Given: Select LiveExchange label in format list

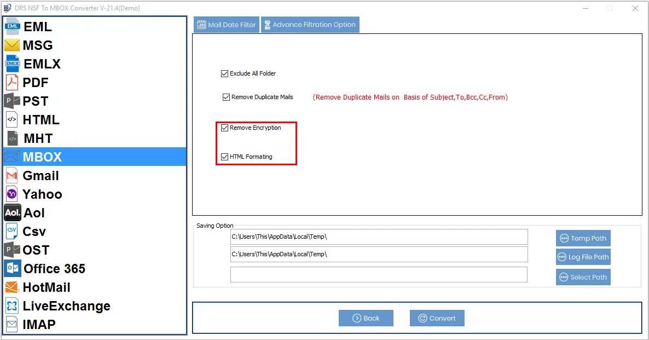Looking at the screenshot, I should 67,306.
